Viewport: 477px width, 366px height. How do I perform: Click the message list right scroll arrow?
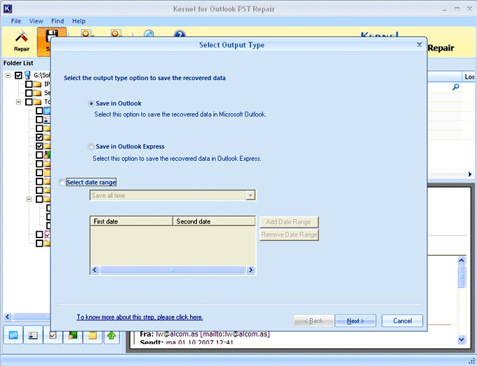(x=470, y=175)
